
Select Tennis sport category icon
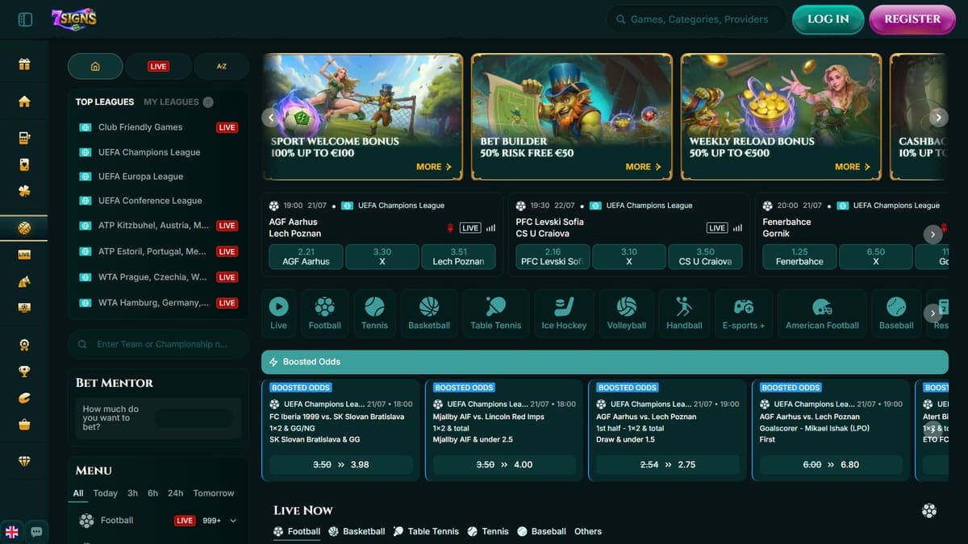(x=374, y=314)
